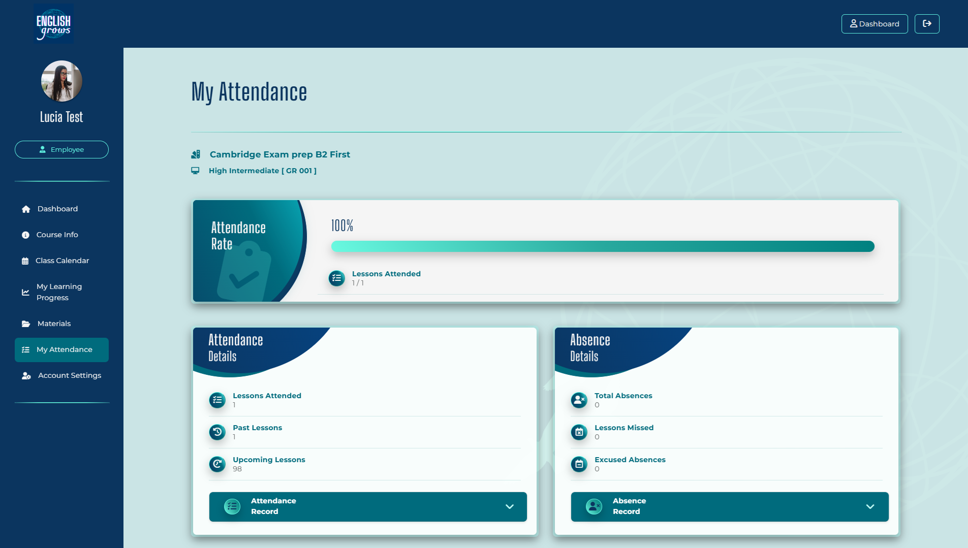
Task: Click the Excused Absences label
Action: (630, 460)
